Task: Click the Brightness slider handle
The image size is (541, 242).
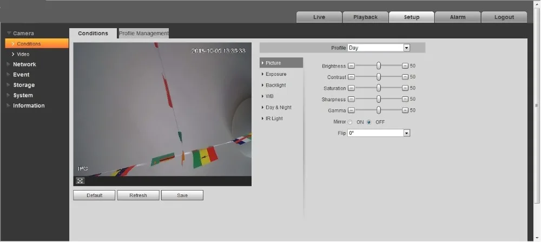Action: point(379,66)
